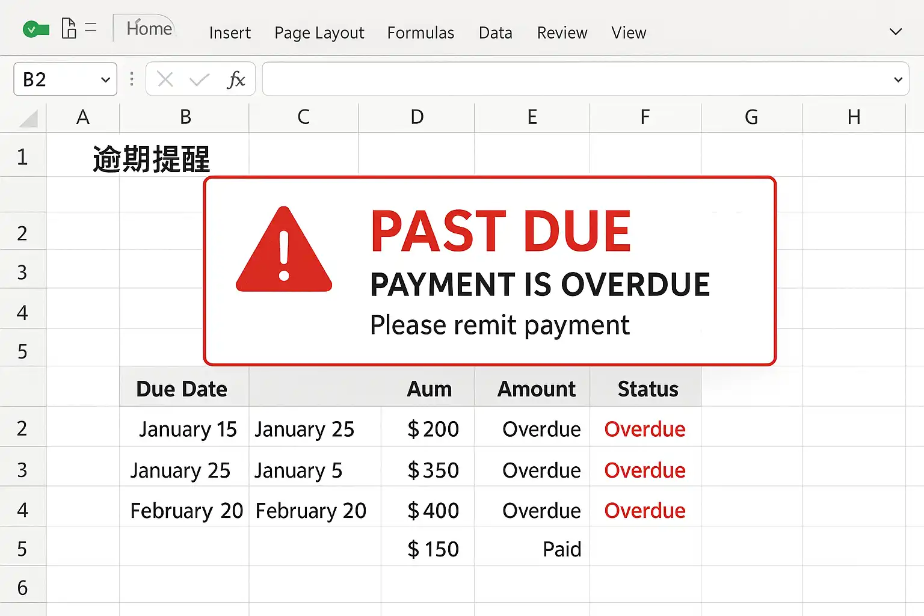This screenshot has height=616, width=924.
Task: Expand the ribbon using the top-right chevron
Action: pos(896,31)
